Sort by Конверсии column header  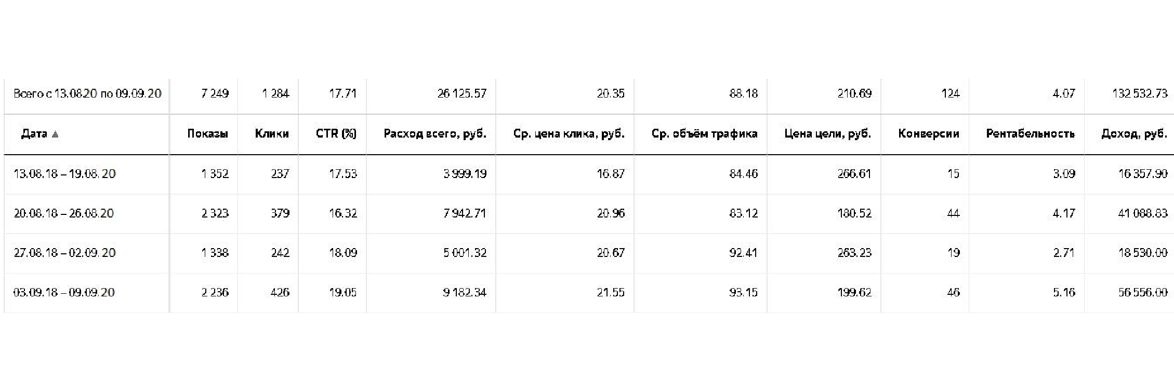pos(928,134)
